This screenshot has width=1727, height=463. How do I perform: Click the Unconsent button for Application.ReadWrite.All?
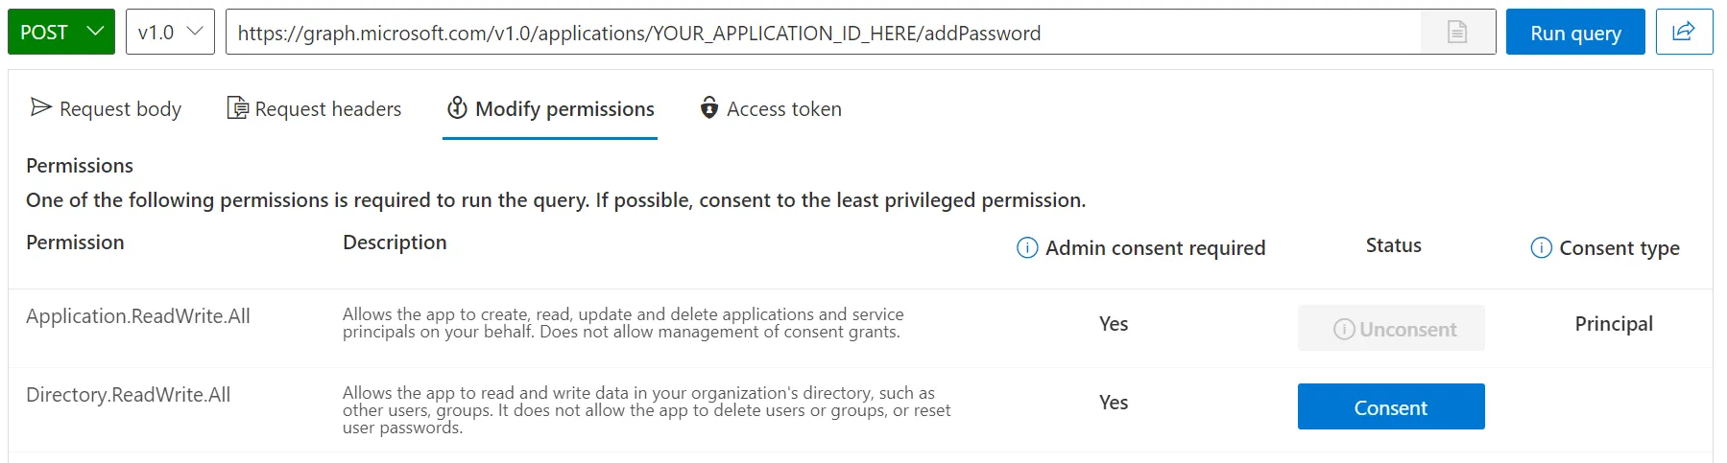[x=1390, y=329]
